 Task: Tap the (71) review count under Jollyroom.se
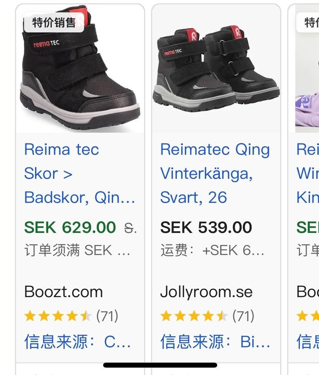pos(243,316)
